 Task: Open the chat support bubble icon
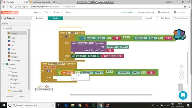[183, 95]
